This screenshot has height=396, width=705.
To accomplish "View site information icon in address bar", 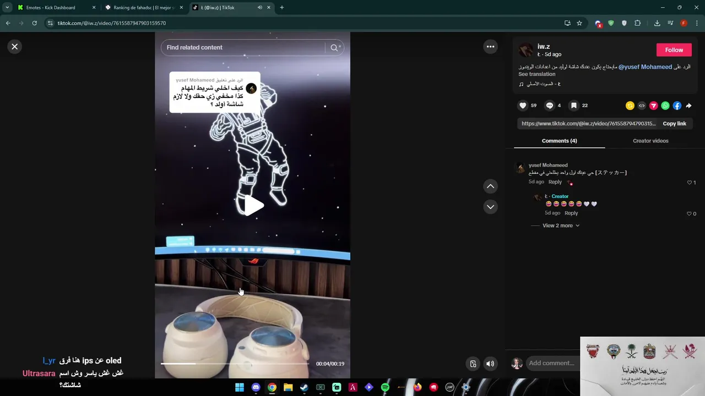I will click(x=50, y=23).
